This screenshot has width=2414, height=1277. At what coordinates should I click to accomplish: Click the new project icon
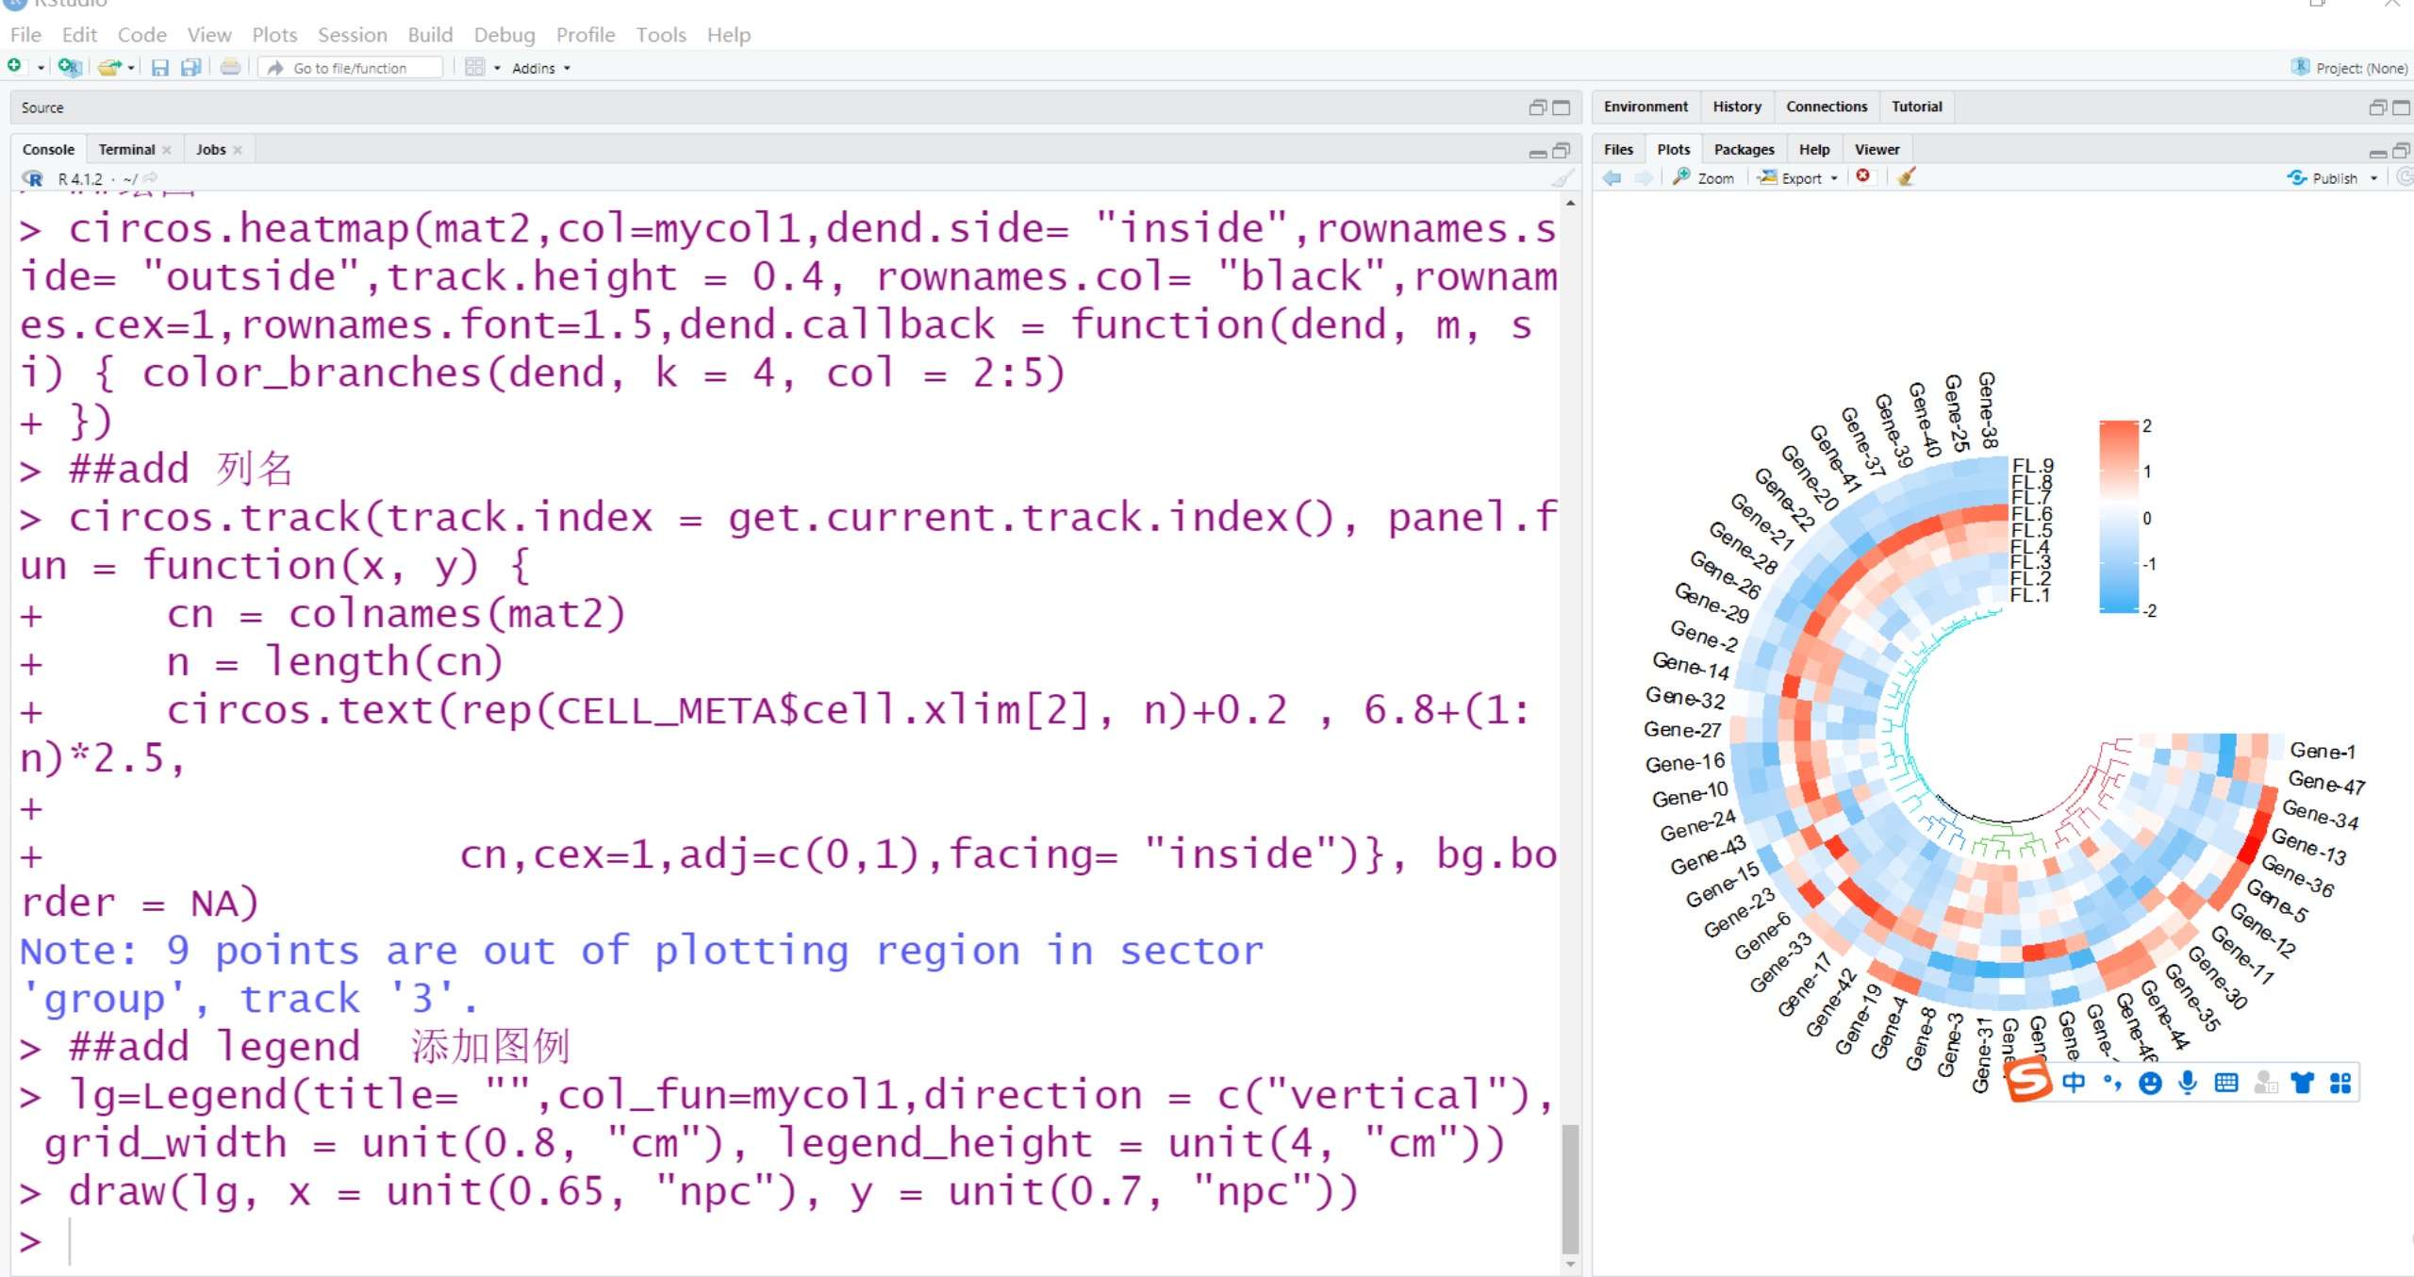pos(69,67)
